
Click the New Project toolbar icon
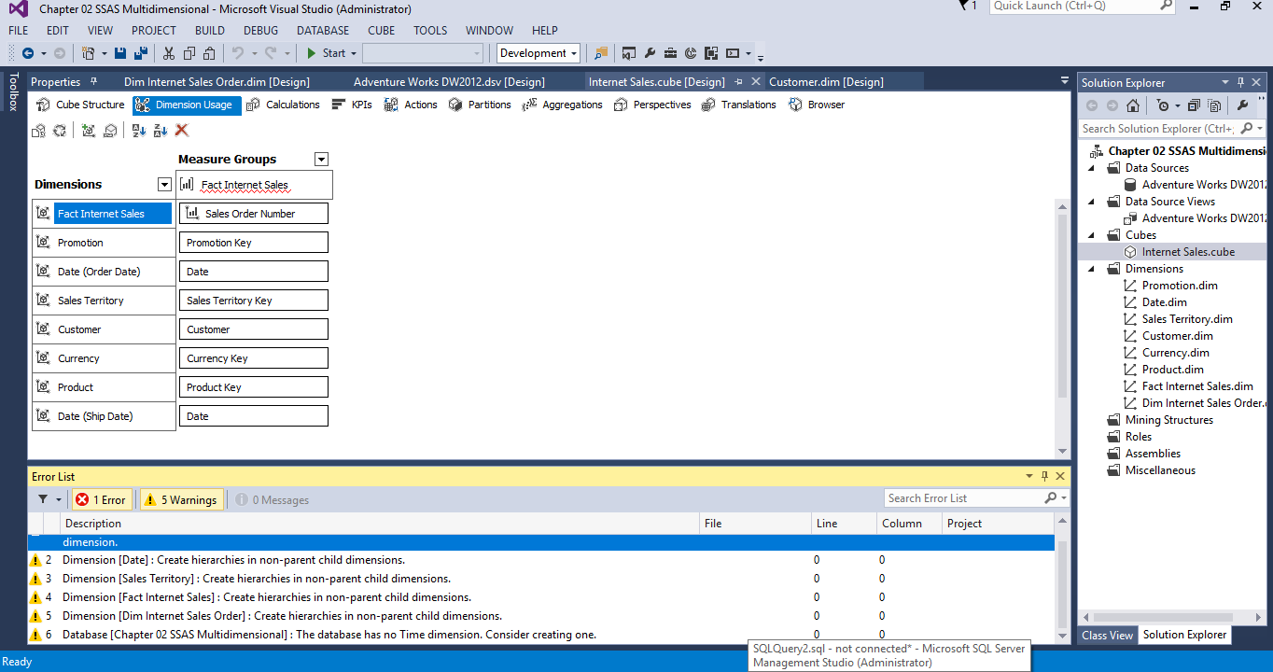(88, 53)
